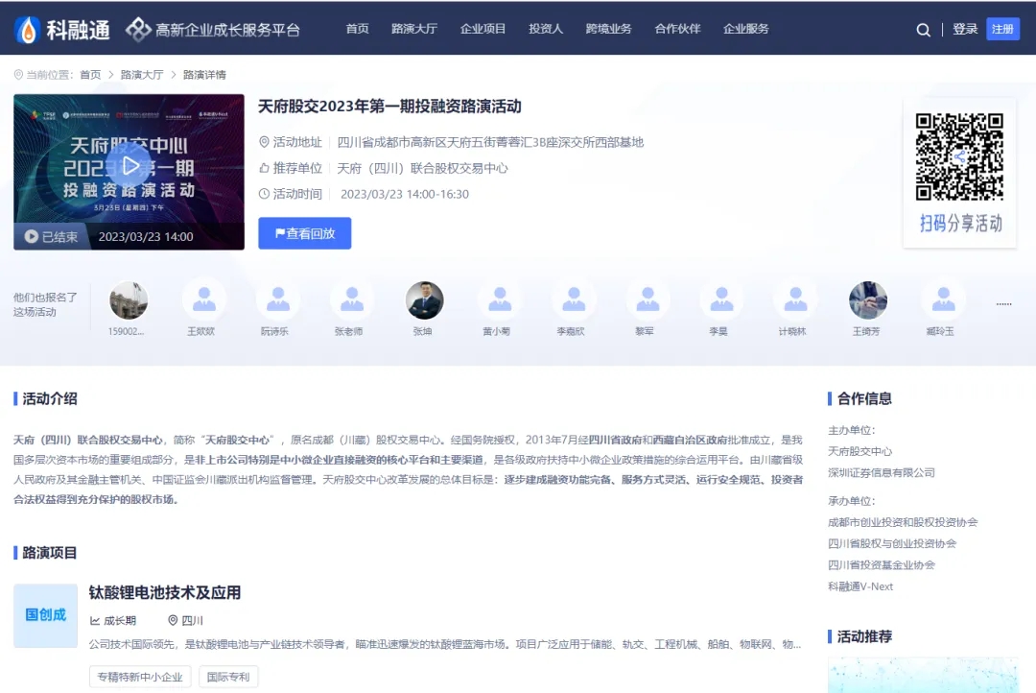Open attendee avatar of 王绮芳
Screen dimensions: 1036x693
868,300
